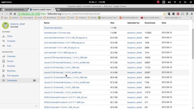Open Chrome's hamburger menu
This screenshot has height=109, width=194.
click(x=192, y=14)
